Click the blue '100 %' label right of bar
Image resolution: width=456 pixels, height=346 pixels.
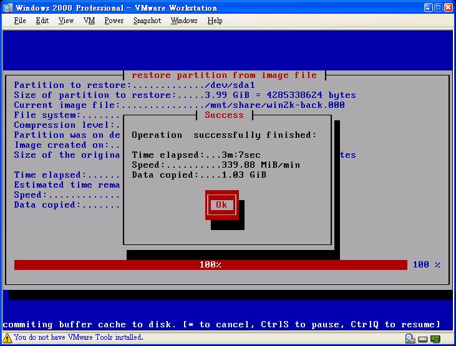click(x=426, y=265)
